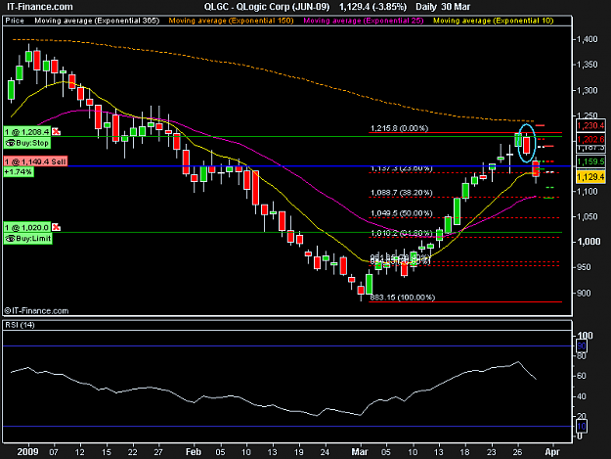Open Moving average (Exponential 25) legend
Screen dimensions: 611x459
click(364, 21)
